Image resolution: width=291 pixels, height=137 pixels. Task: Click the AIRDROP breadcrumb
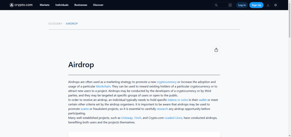click(x=72, y=24)
